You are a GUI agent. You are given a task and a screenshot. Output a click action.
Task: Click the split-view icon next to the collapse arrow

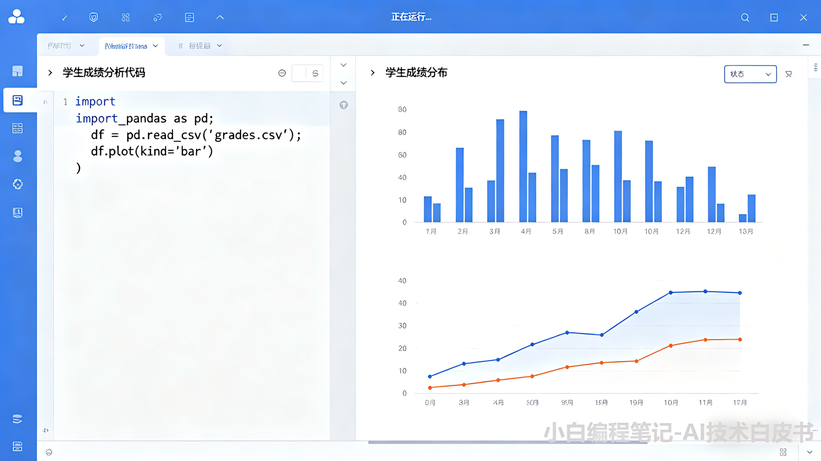189,18
